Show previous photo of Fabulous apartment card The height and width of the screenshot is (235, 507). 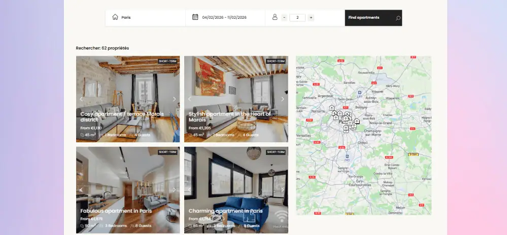(81, 190)
